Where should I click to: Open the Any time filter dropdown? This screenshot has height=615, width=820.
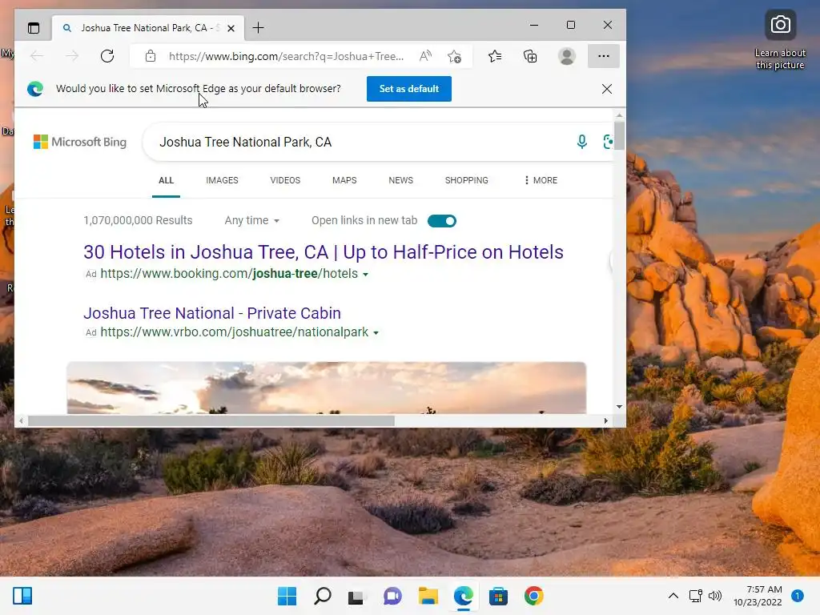coord(251,221)
